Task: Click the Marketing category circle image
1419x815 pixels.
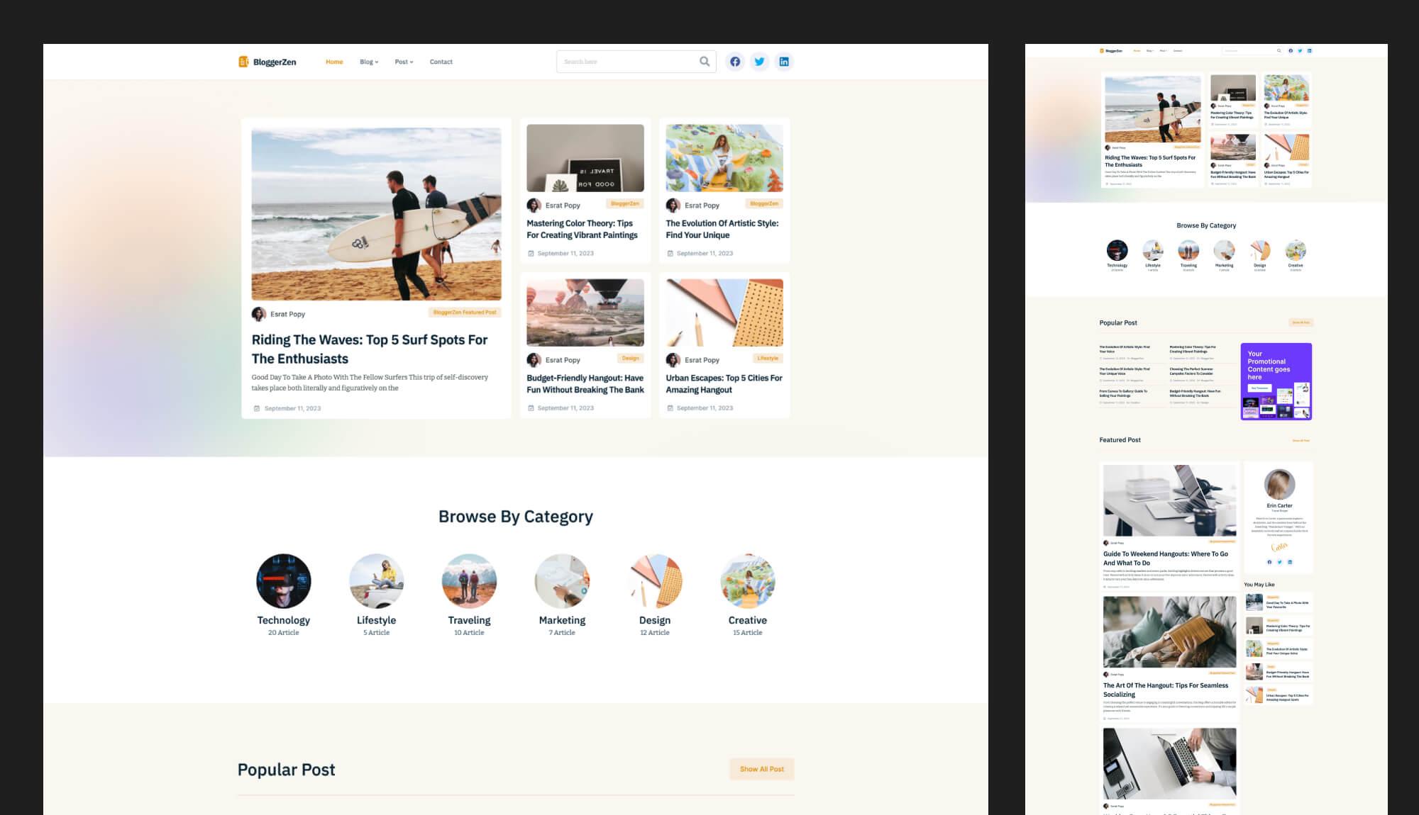Action: (x=561, y=580)
